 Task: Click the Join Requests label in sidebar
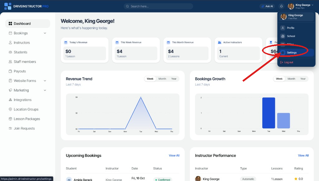[x=24, y=128]
